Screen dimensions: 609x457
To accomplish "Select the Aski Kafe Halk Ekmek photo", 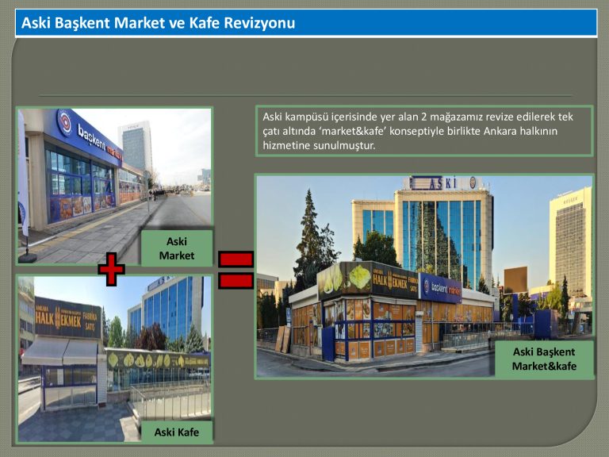I will pos(114,359).
